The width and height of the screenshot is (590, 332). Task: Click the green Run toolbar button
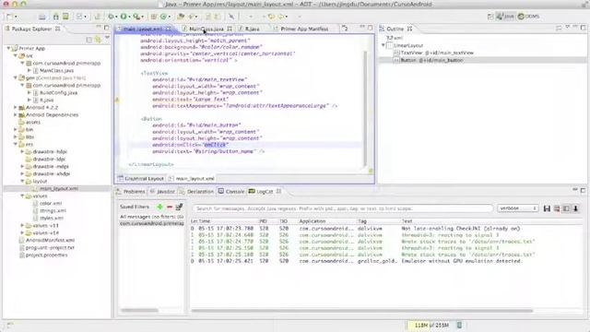[124, 17]
